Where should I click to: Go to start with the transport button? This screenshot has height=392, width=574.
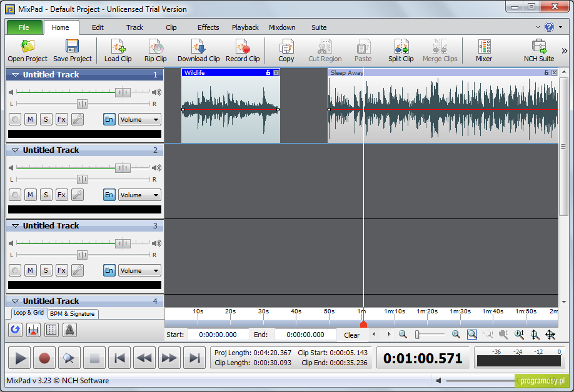pos(119,358)
